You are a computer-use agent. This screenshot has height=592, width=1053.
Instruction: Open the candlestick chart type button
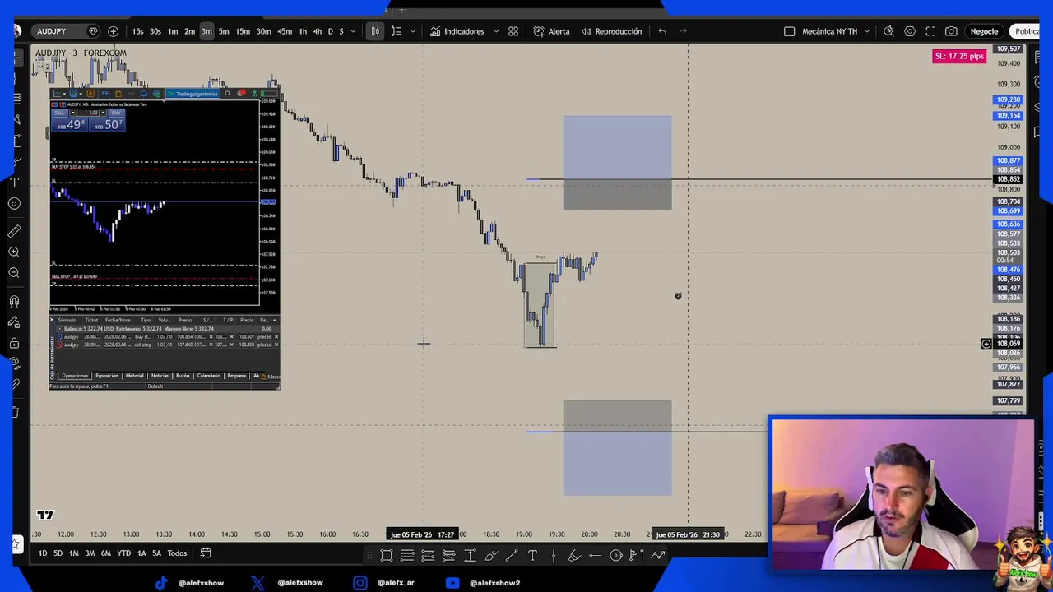tap(375, 31)
